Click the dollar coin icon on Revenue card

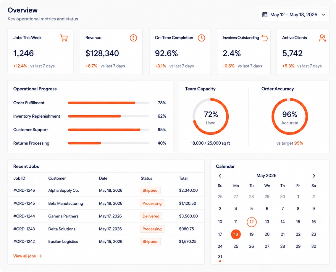tap(133, 38)
